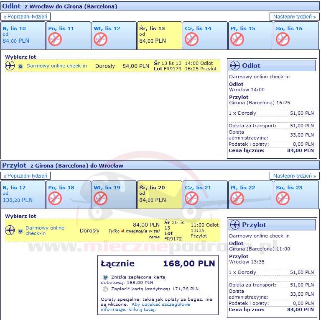Go to previous week for departure flights
The width and height of the screenshot is (321, 320).
point(26,17)
